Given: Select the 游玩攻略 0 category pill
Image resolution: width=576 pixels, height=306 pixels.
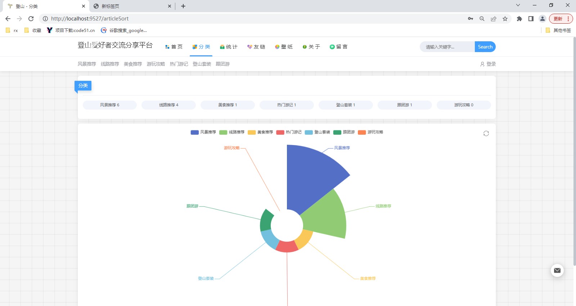Looking at the screenshot, I should pos(464,105).
